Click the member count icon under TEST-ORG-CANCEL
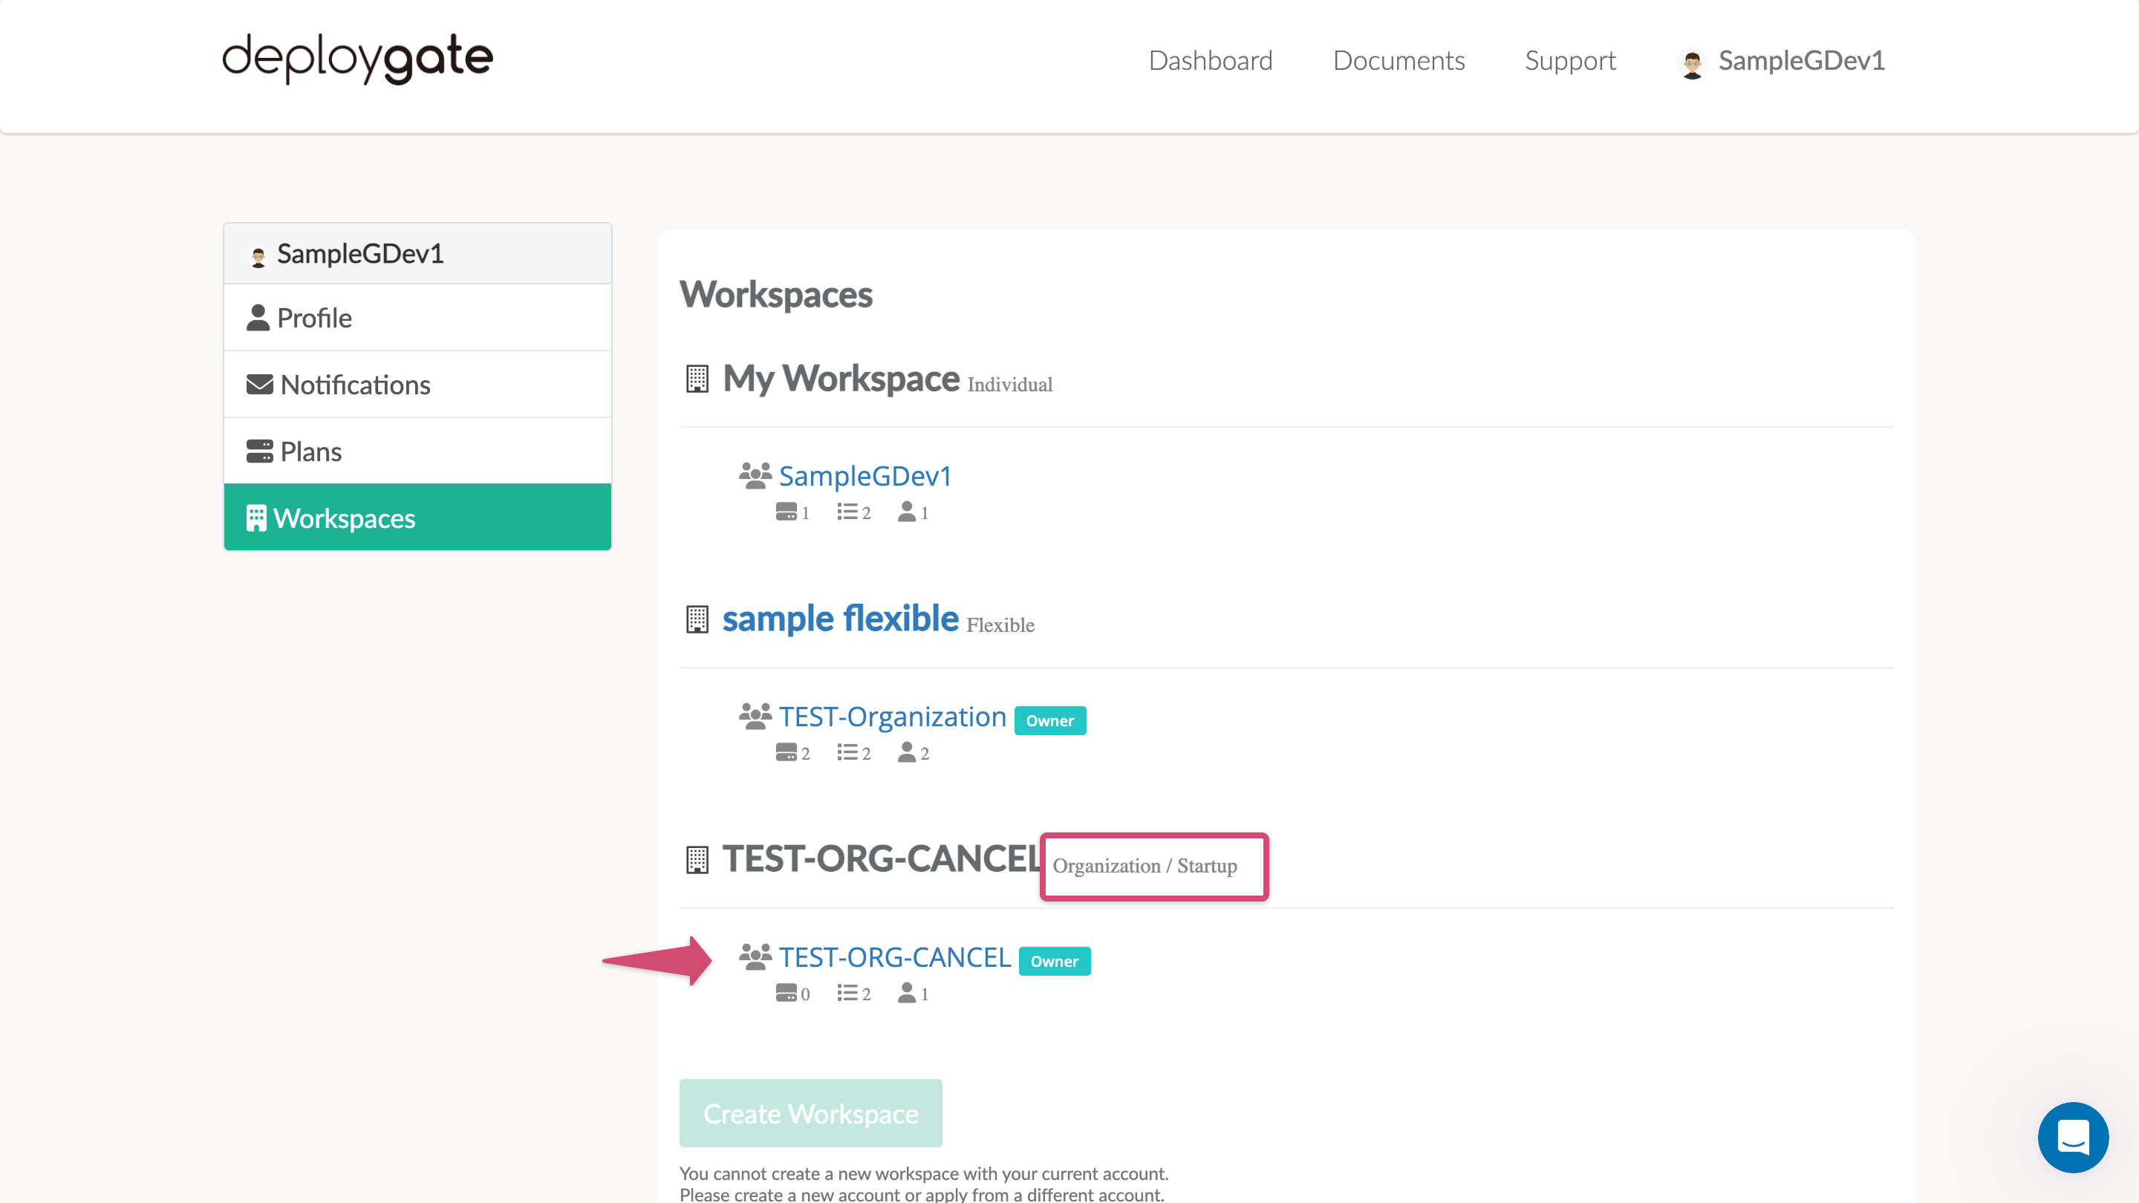The height and width of the screenshot is (1203, 2139). [908, 993]
